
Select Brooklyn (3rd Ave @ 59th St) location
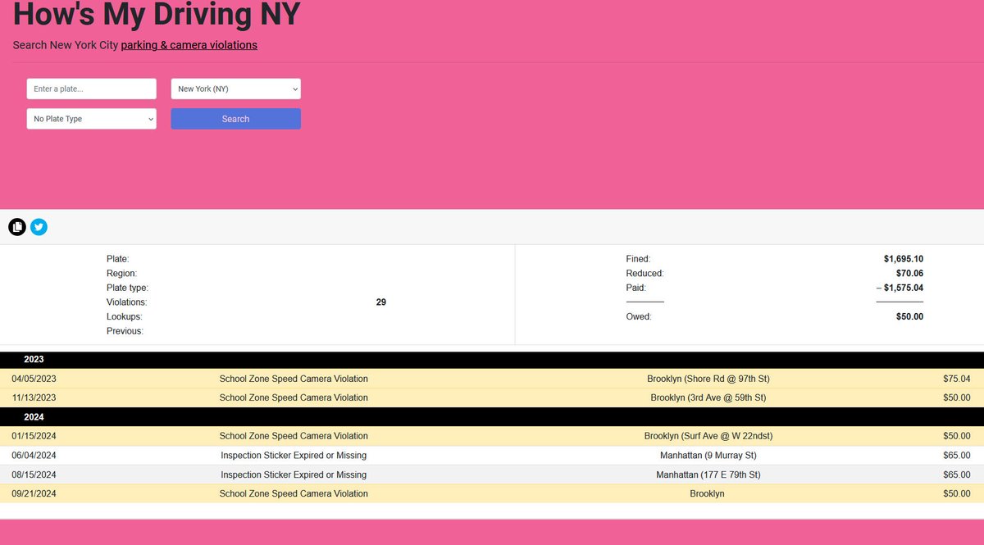click(x=708, y=397)
